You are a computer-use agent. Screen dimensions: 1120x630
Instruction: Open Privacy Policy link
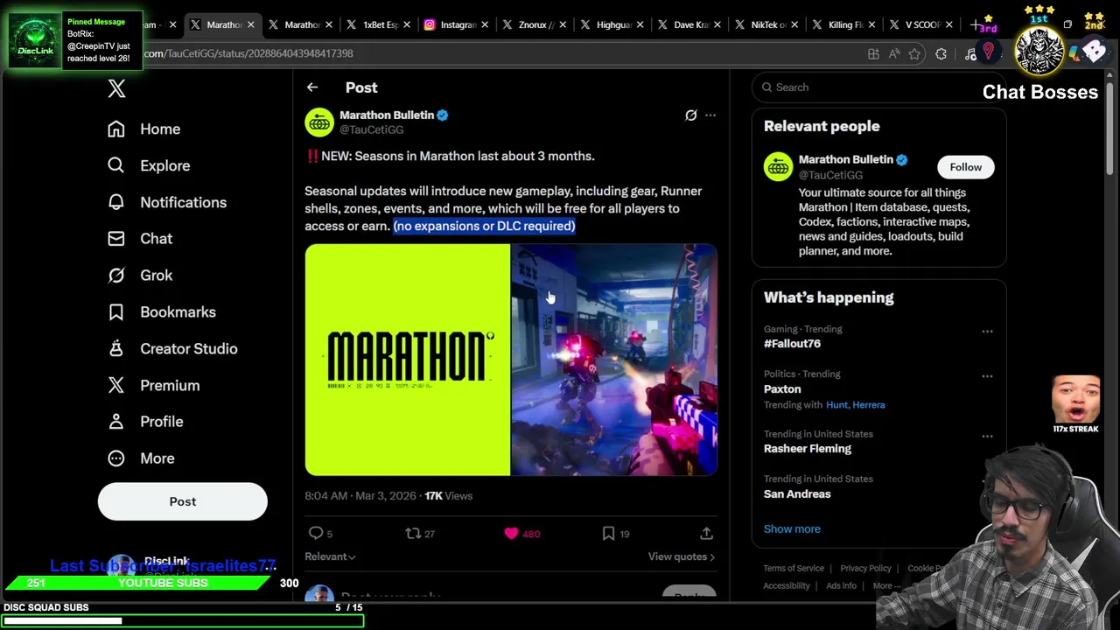(x=865, y=569)
